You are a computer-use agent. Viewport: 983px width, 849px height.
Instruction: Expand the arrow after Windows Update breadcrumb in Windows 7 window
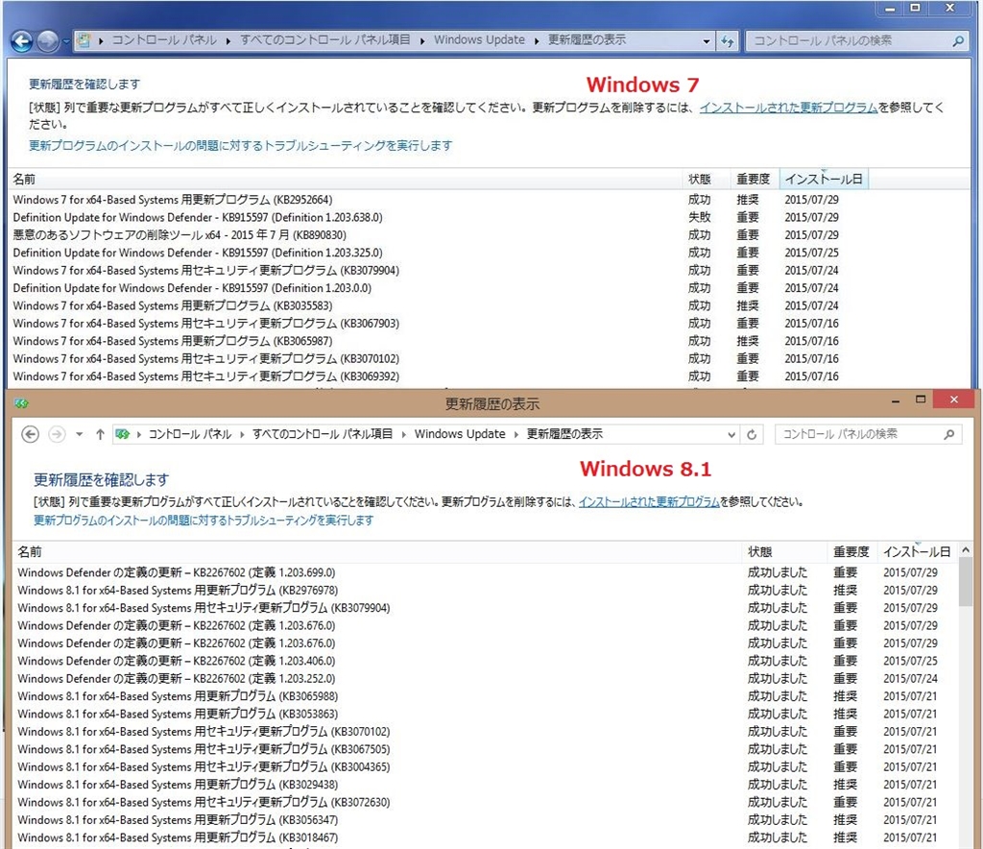(537, 40)
